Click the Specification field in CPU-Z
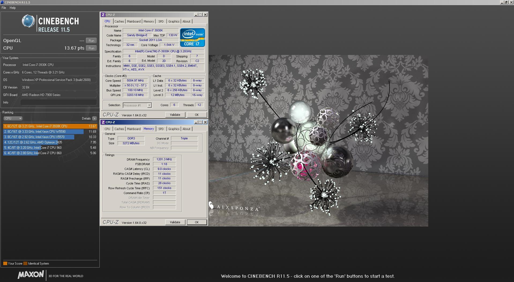This screenshot has height=282, width=514. 163,51
